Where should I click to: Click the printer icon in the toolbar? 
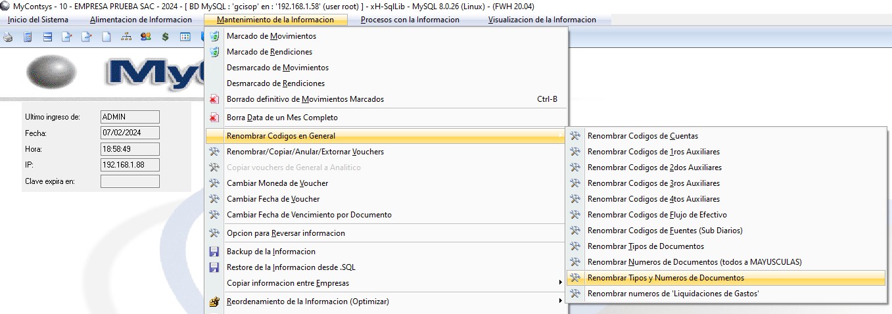(x=8, y=37)
